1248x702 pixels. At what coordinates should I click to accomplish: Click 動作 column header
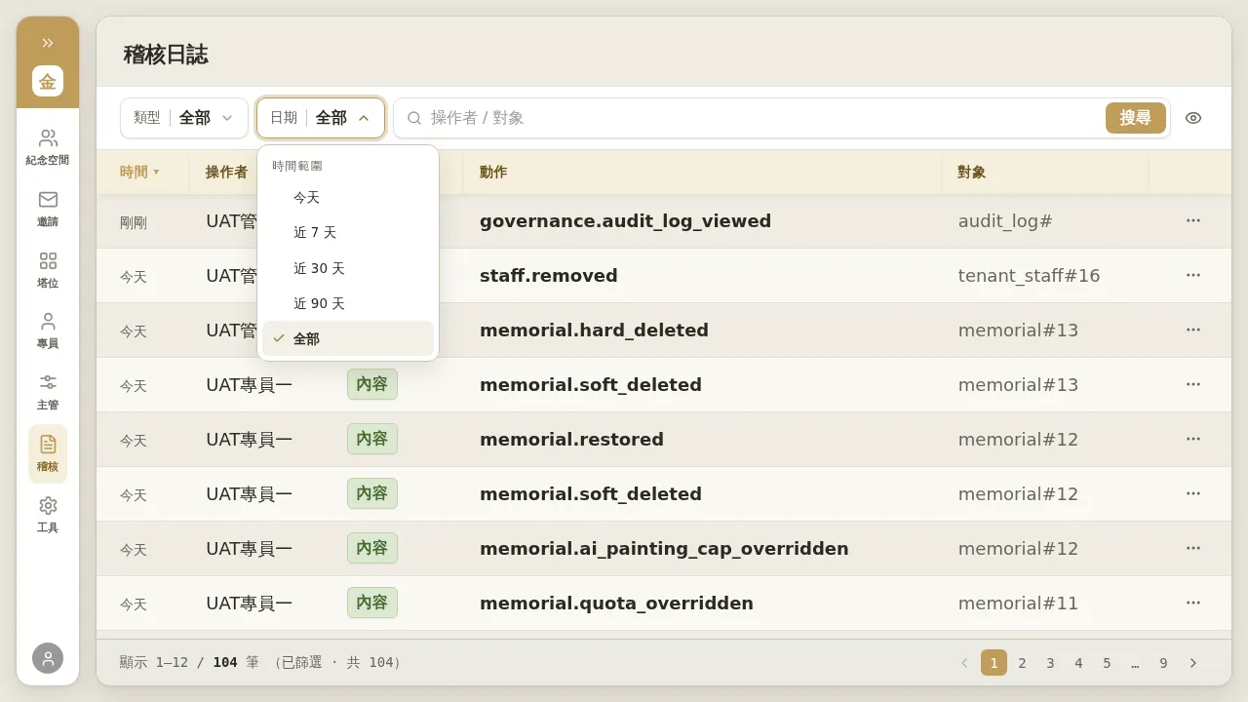coord(493,172)
